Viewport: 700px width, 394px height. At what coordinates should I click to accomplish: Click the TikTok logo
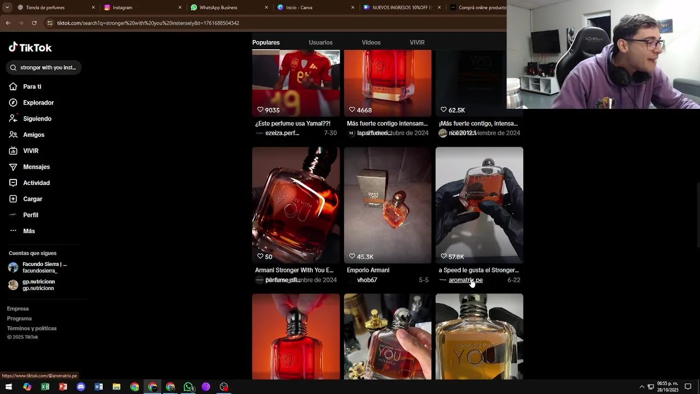click(30, 48)
